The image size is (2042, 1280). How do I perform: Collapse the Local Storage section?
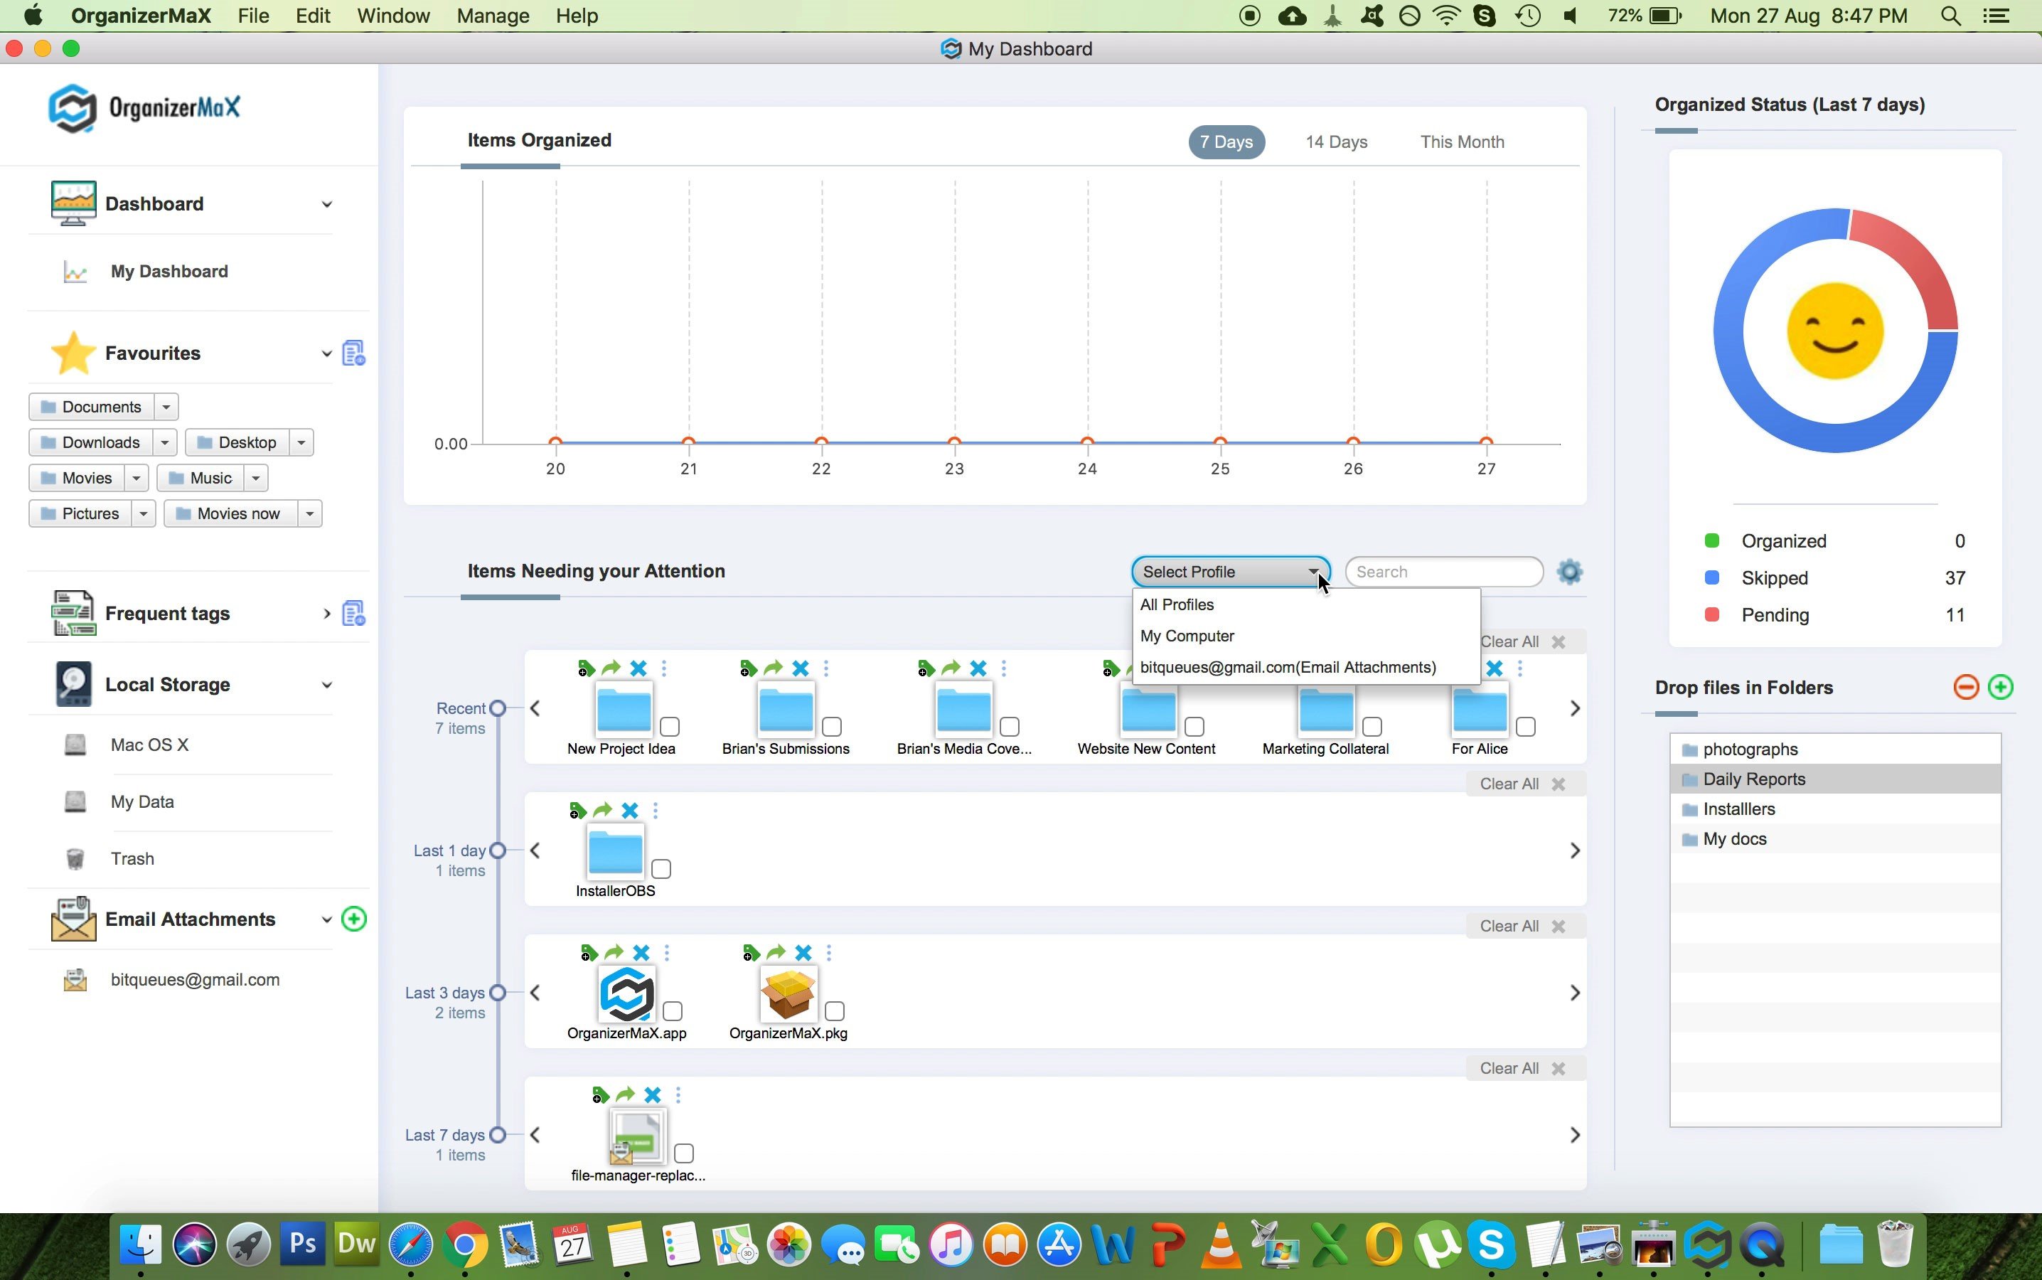[x=326, y=685]
